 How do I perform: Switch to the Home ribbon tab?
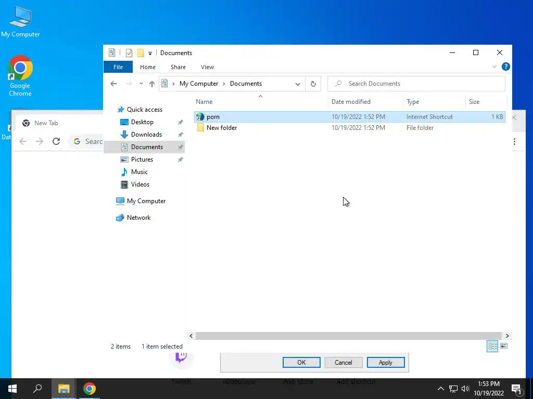pyautogui.click(x=147, y=67)
